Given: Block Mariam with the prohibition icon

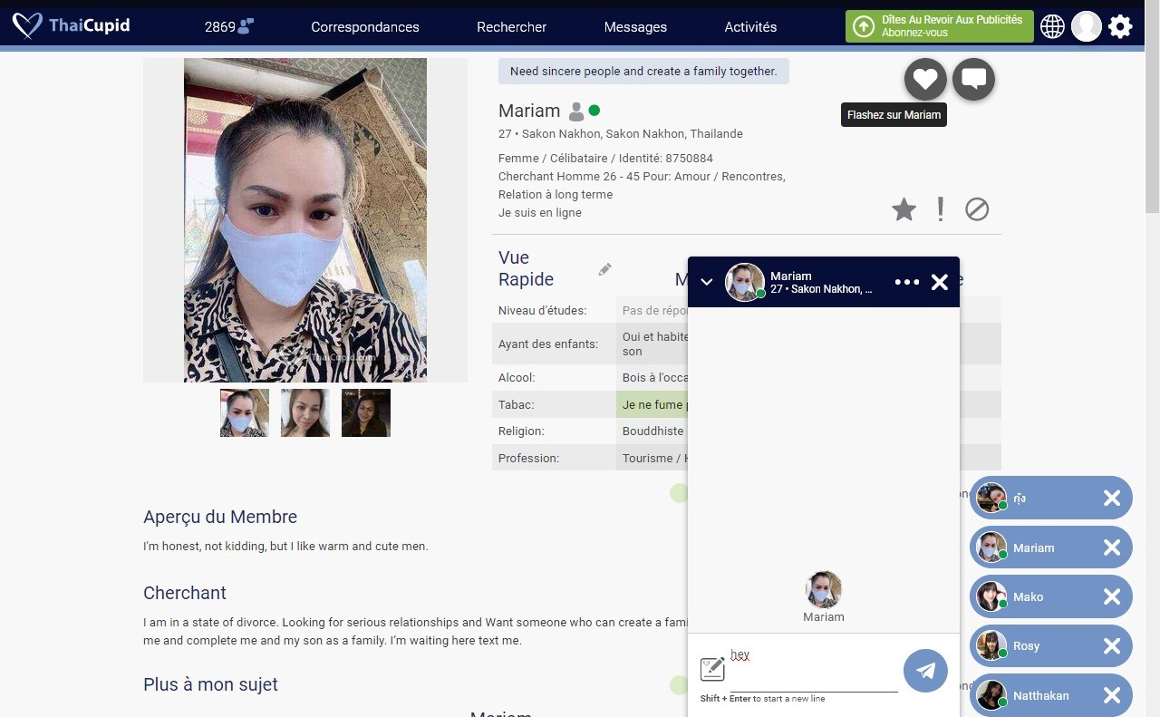Looking at the screenshot, I should [977, 209].
